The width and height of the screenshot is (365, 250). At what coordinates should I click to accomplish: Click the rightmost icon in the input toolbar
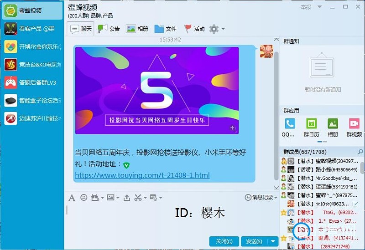coord(153,198)
